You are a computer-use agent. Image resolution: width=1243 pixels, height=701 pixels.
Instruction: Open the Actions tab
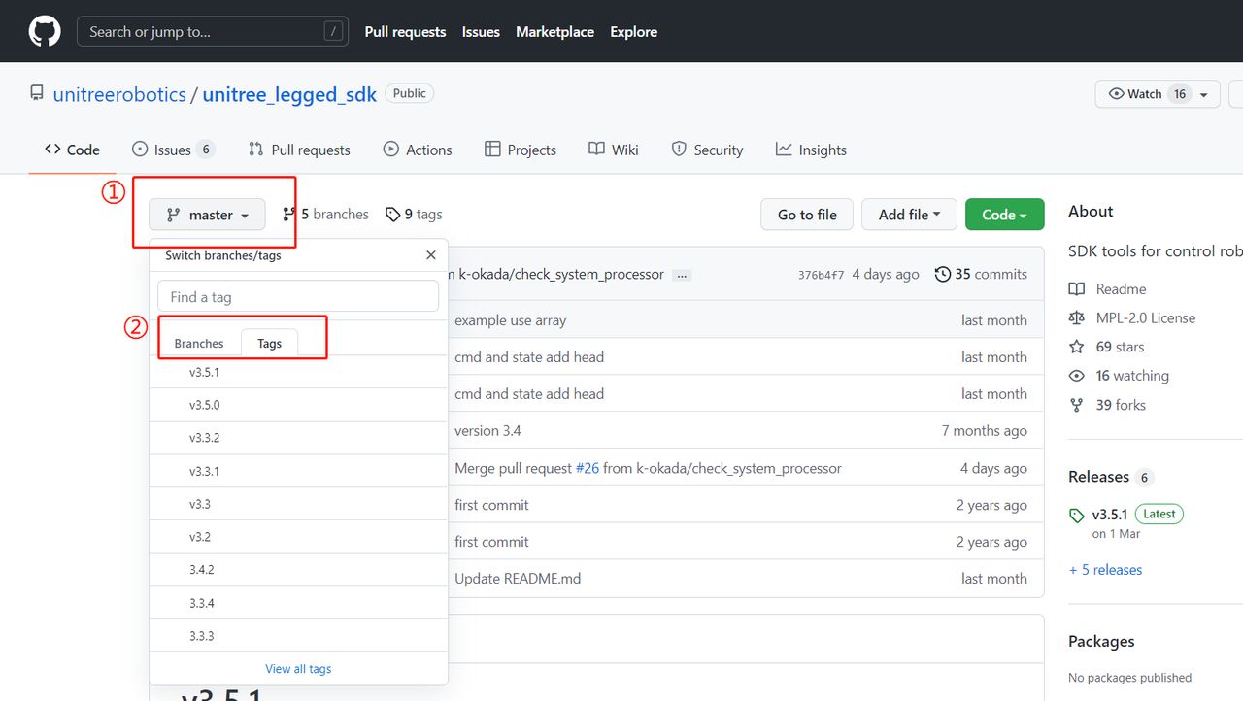(418, 150)
